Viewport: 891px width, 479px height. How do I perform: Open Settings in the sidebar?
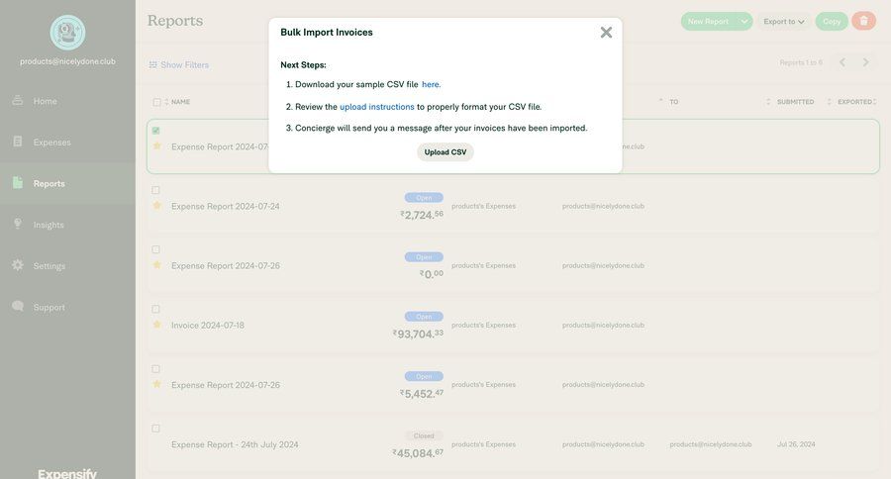click(67, 266)
